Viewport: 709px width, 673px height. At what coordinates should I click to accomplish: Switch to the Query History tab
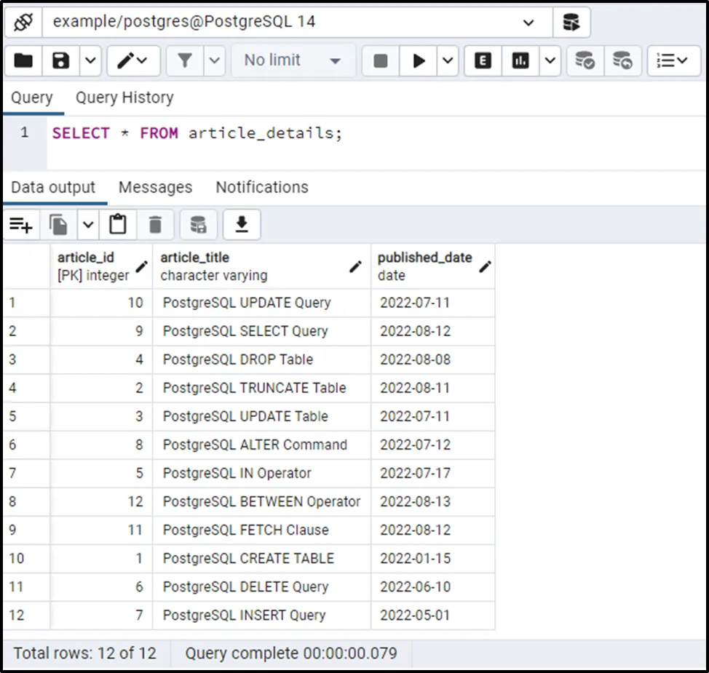pos(124,97)
